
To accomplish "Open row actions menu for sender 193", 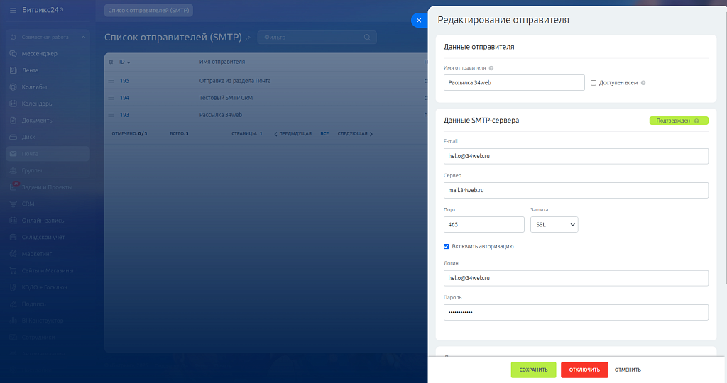I will click(111, 115).
